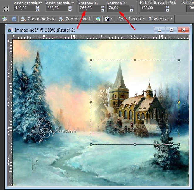Click the screen capture icon in toolbar
194x190 pixels.
coord(98,19)
